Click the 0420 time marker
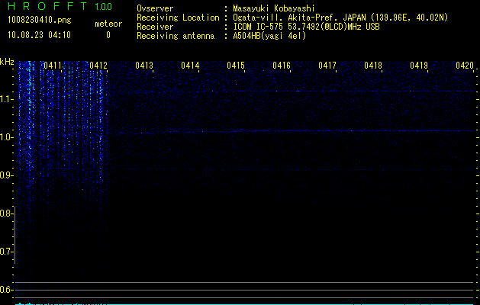 [465, 66]
